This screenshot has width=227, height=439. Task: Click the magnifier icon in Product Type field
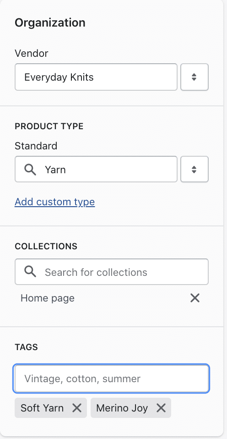click(30, 170)
